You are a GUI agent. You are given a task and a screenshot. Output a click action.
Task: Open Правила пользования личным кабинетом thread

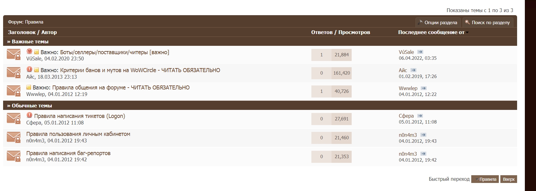pyautogui.click(x=78, y=134)
